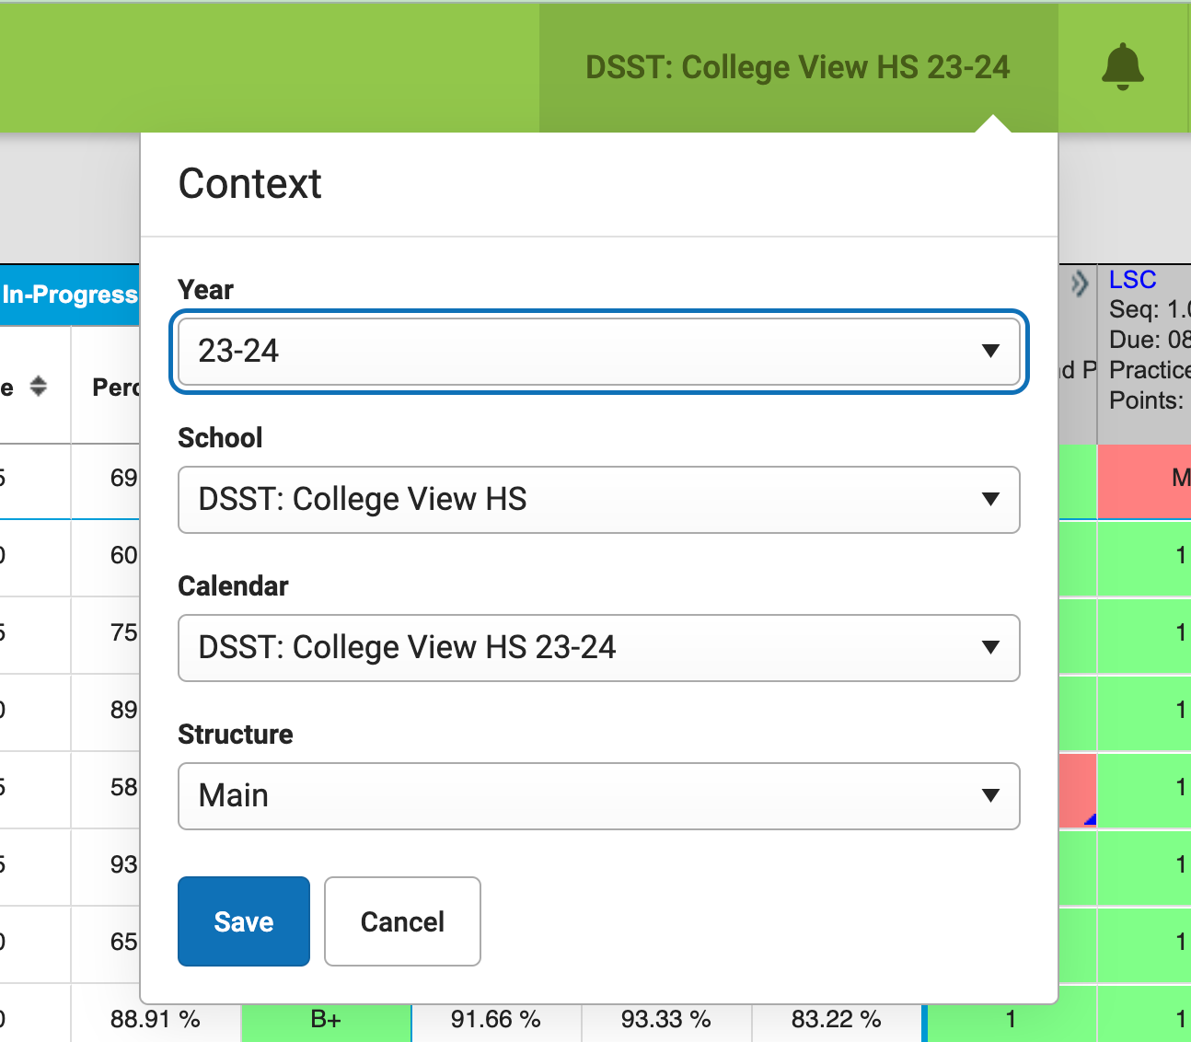Open the School selector listing DSST: College View HS
The image size is (1191, 1042).
coord(598,500)
